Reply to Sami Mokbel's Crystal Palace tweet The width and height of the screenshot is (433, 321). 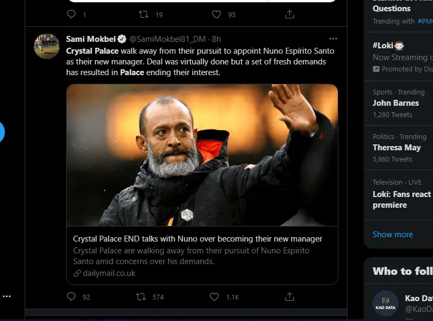(72, 296)
